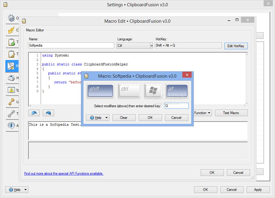Open the special API Functions link
Image resolution: width=275 pixels, height=198 pixels.
pyautogui.click(x=64, y=174)
